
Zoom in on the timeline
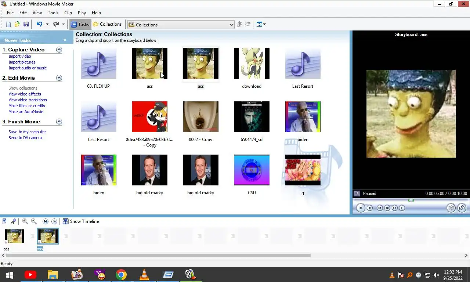pos(25,221)
